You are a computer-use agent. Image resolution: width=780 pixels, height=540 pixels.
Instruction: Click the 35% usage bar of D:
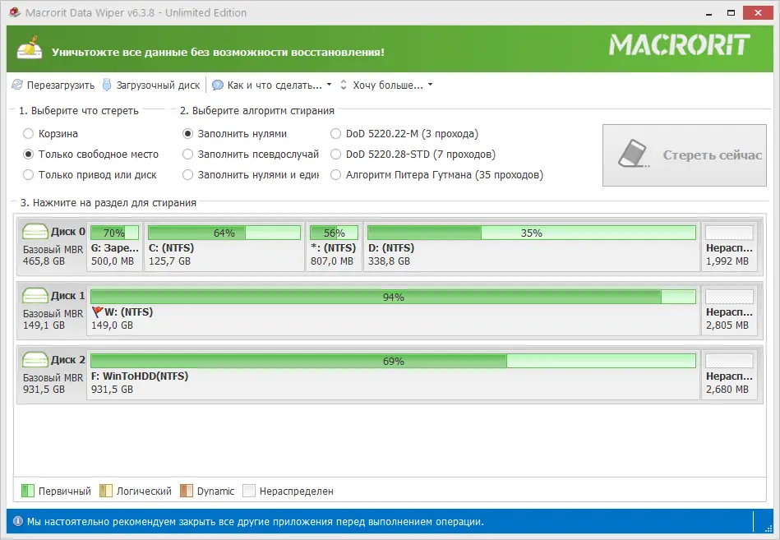coord(531,233)
